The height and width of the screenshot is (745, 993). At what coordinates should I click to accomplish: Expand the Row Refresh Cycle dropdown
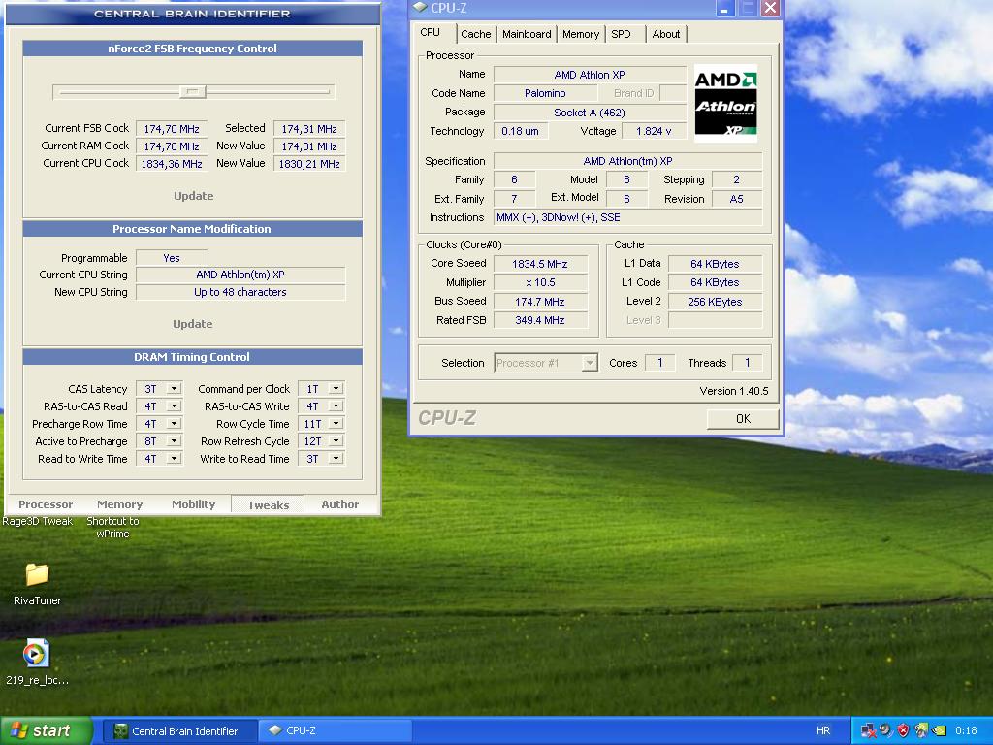[336, 441]
